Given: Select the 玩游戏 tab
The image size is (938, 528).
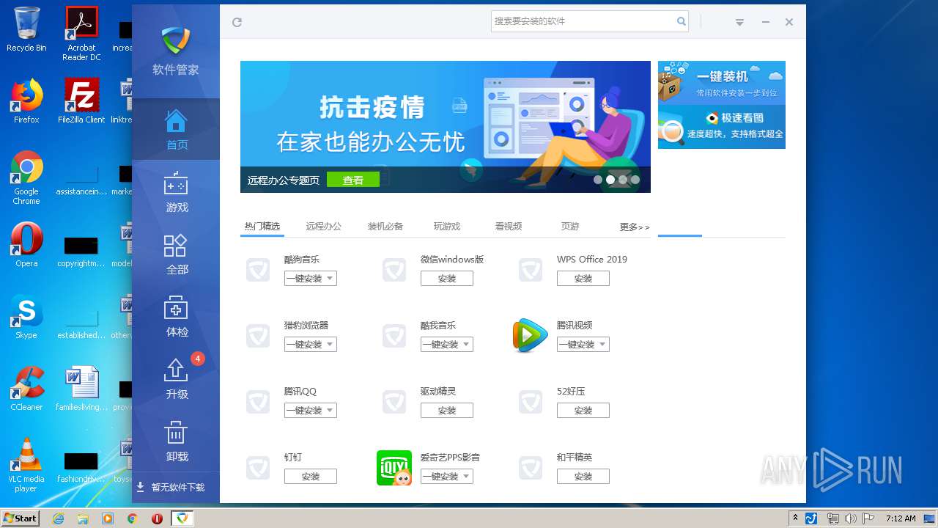Looking at the screenshot, I should tap(447, 227).
